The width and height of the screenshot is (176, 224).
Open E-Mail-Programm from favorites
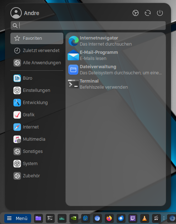click(116, 55)
